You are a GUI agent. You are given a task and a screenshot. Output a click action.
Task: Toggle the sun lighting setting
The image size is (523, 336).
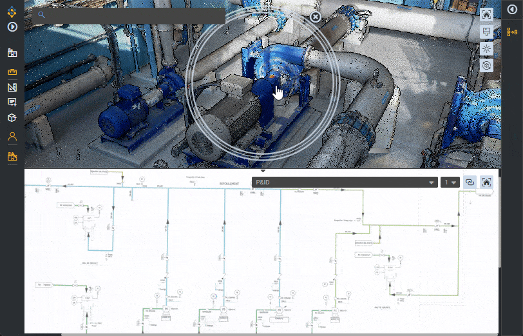tap(487, 48)
